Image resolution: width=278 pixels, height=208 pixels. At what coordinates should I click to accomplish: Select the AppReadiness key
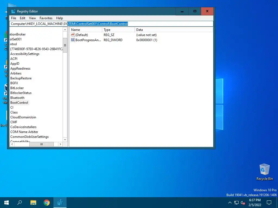point(20,69)
